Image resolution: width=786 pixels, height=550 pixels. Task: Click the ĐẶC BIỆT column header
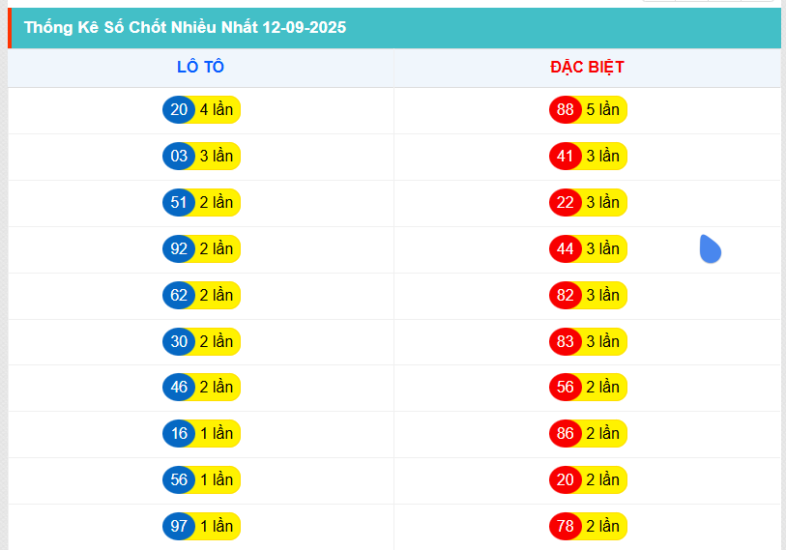587,68
